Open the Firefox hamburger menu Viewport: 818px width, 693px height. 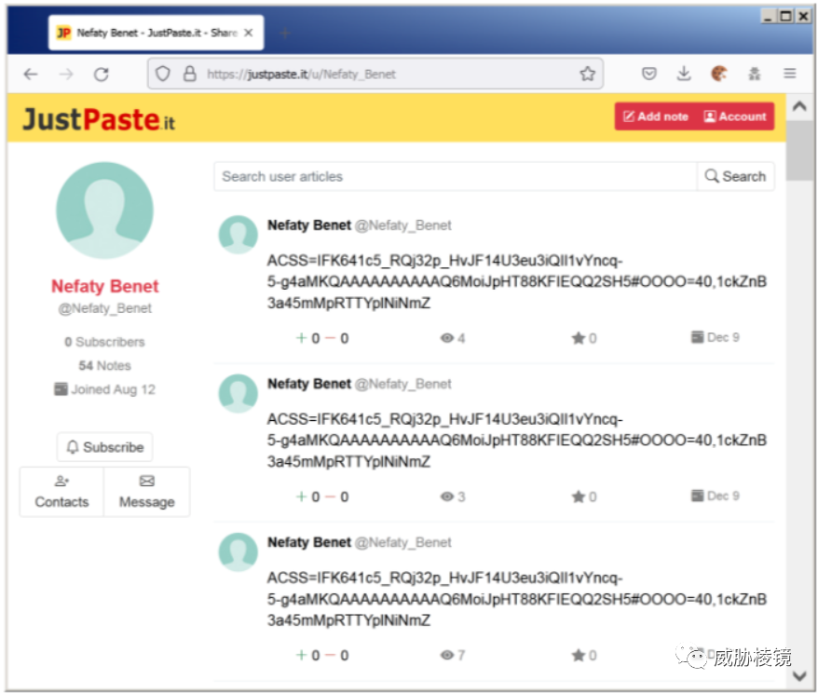coord(790,74)
